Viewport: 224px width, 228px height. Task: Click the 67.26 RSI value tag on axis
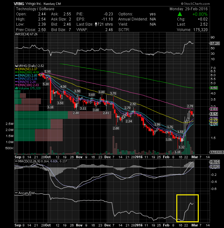coord(214,43)
